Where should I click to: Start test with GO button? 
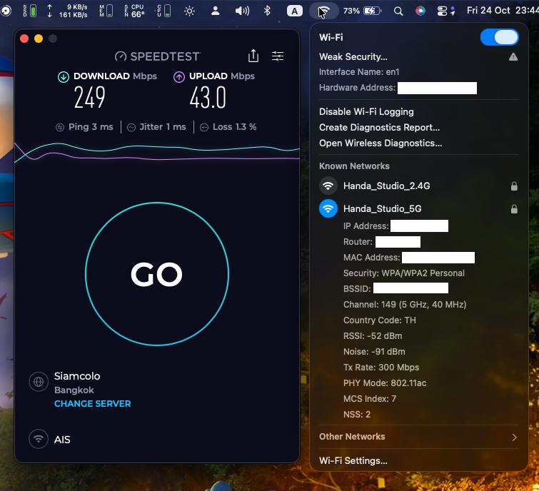pos(157,274)
